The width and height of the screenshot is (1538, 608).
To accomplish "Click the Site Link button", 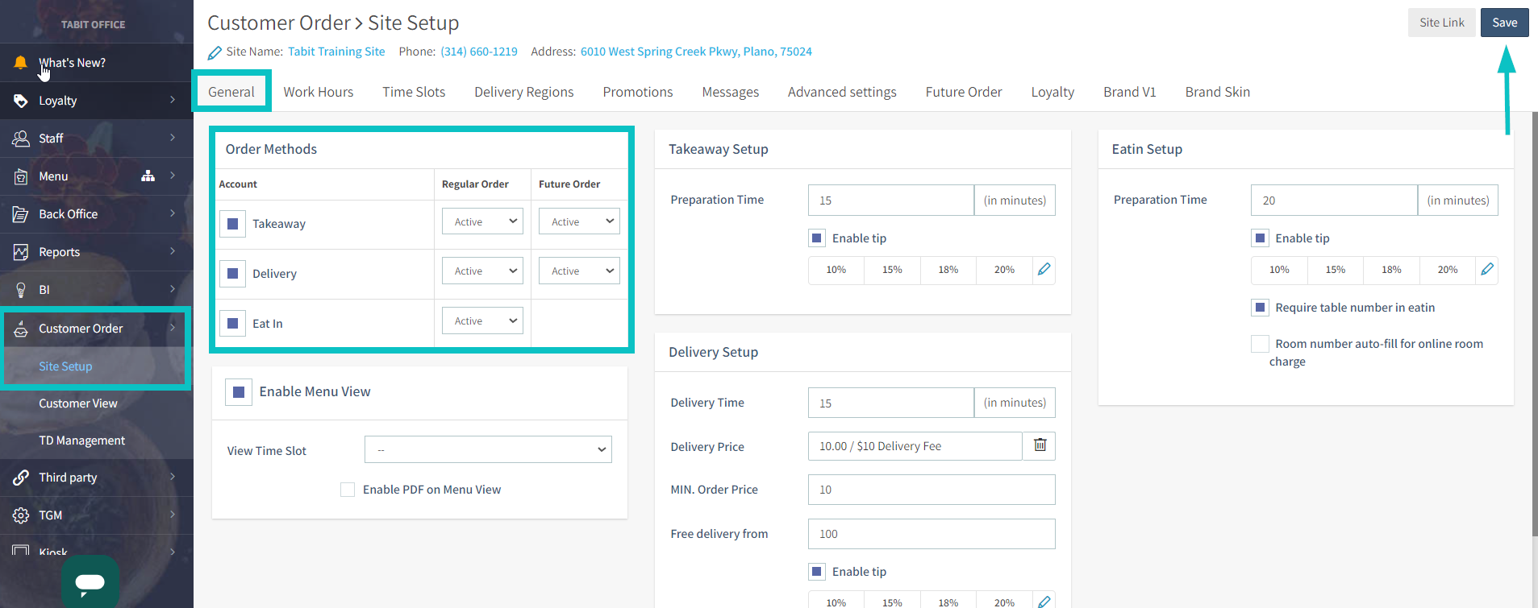I will (1442, 23).
